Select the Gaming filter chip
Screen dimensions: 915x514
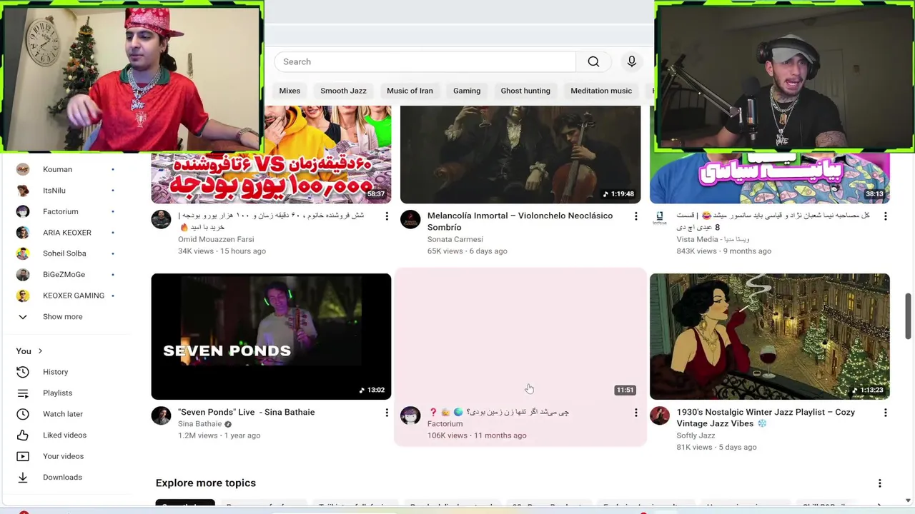467,91
